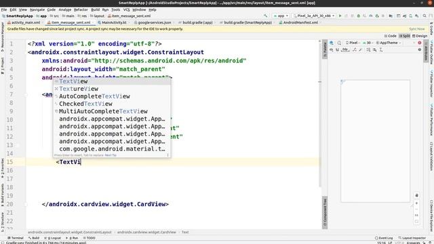This screenshot has height=244, width=434.
Task: Open the Pixel_3a_API_30_x86 device dropdown
Action: 313,16
